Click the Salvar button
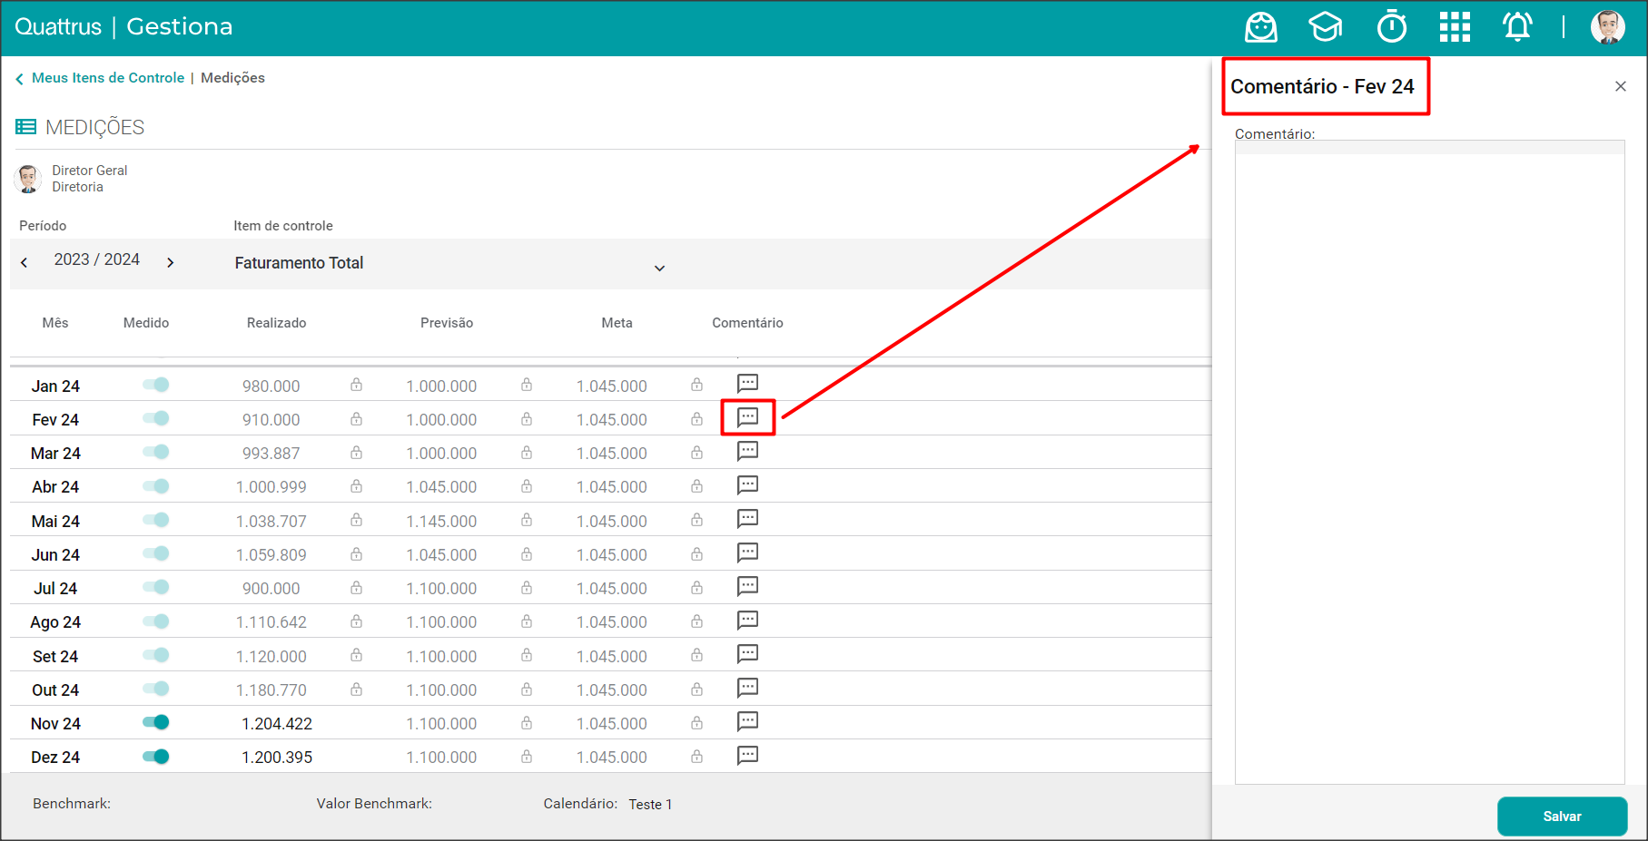 tap(1562, 817)
